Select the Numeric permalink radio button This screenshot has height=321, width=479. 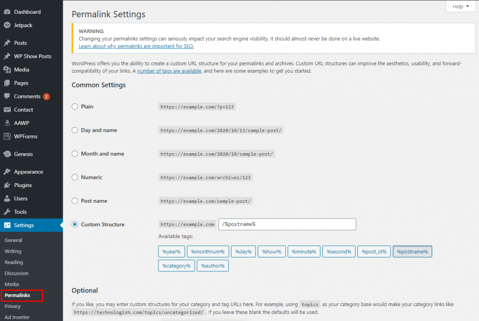75,177
